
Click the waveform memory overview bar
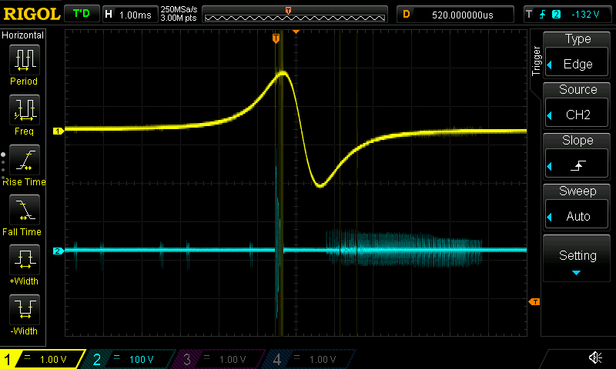(x=295, y=15)
